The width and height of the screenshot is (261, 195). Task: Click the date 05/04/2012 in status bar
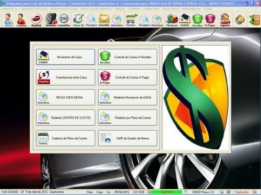pyautogui.click(x=122, y=192)
